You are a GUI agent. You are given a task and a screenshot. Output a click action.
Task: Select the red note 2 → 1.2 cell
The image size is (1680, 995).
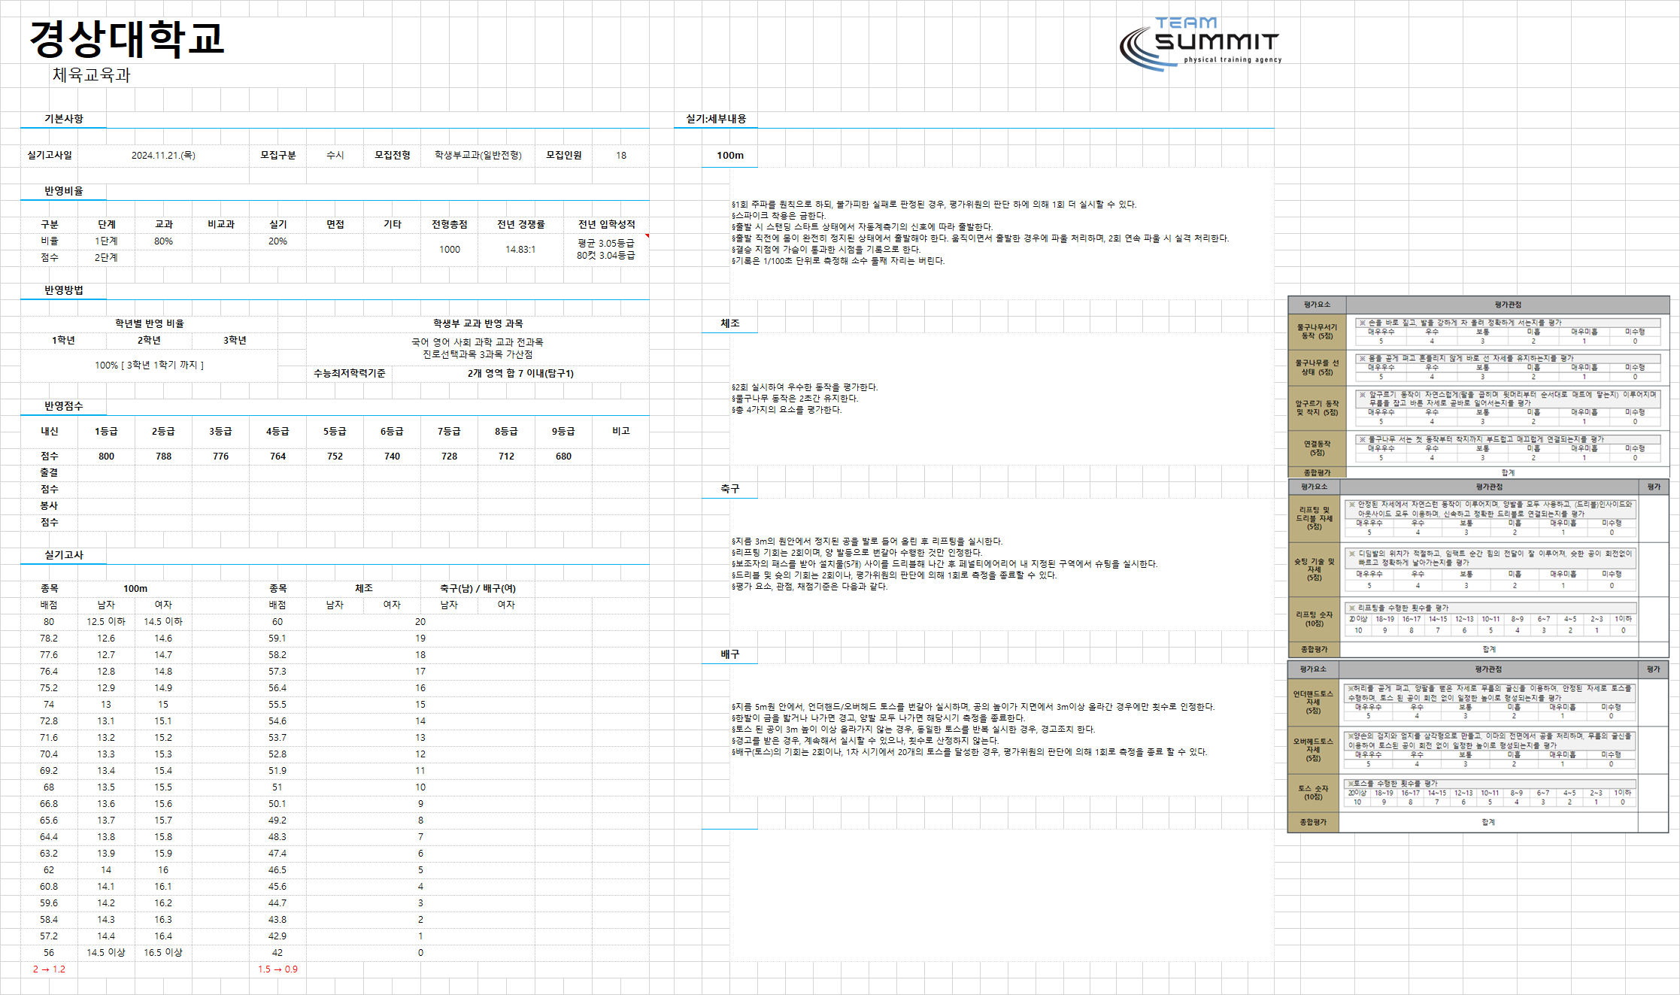tap(49, 969)
